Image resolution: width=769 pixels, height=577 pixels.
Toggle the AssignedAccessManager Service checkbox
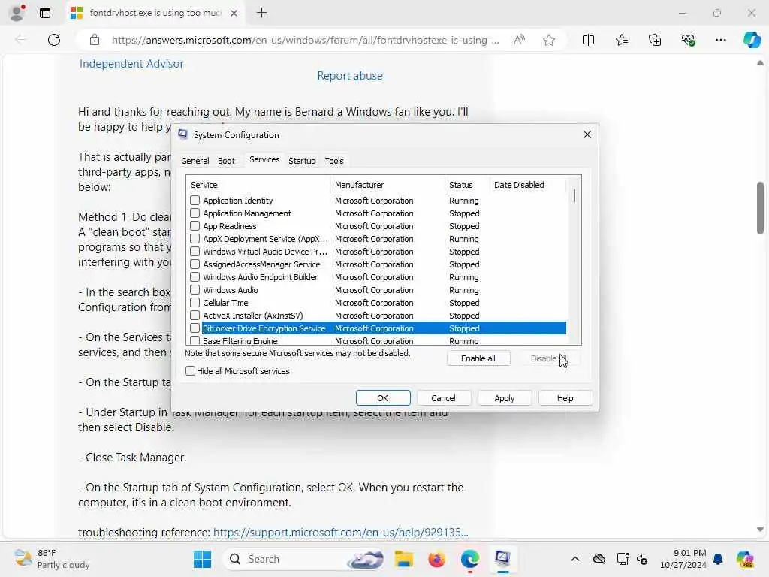click(x=195, y=264)
